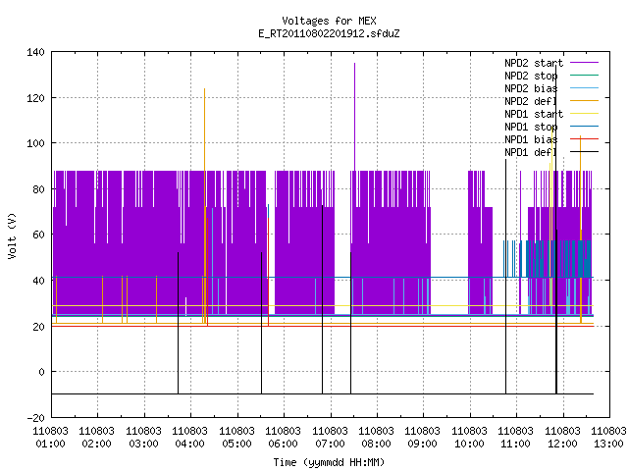
Task: Click the x-axis time label 11:00
Action: [516, 444]
